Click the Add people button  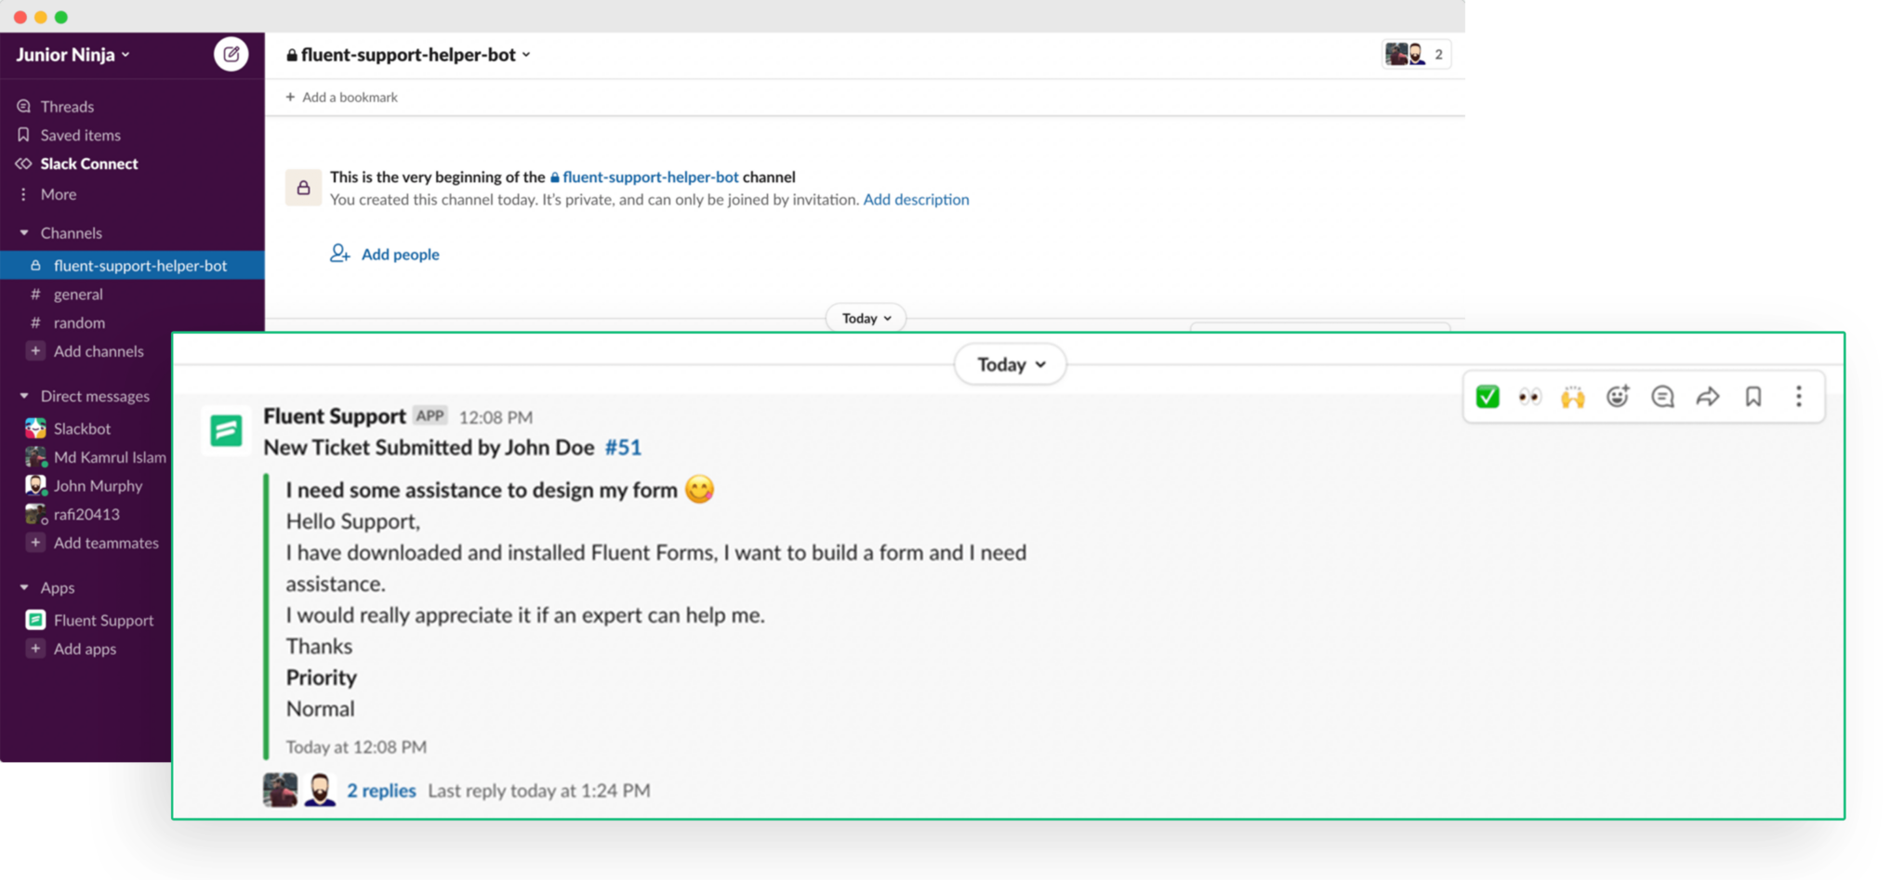tap(384, 254)
